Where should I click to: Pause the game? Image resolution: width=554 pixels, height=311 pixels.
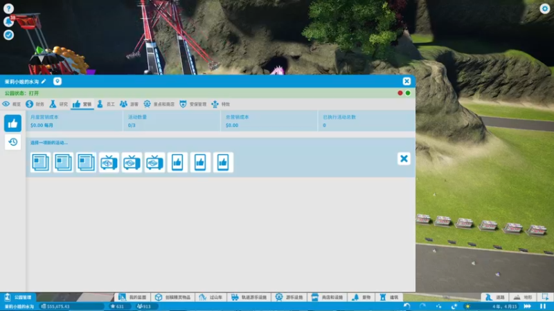(x=543, y=306)
